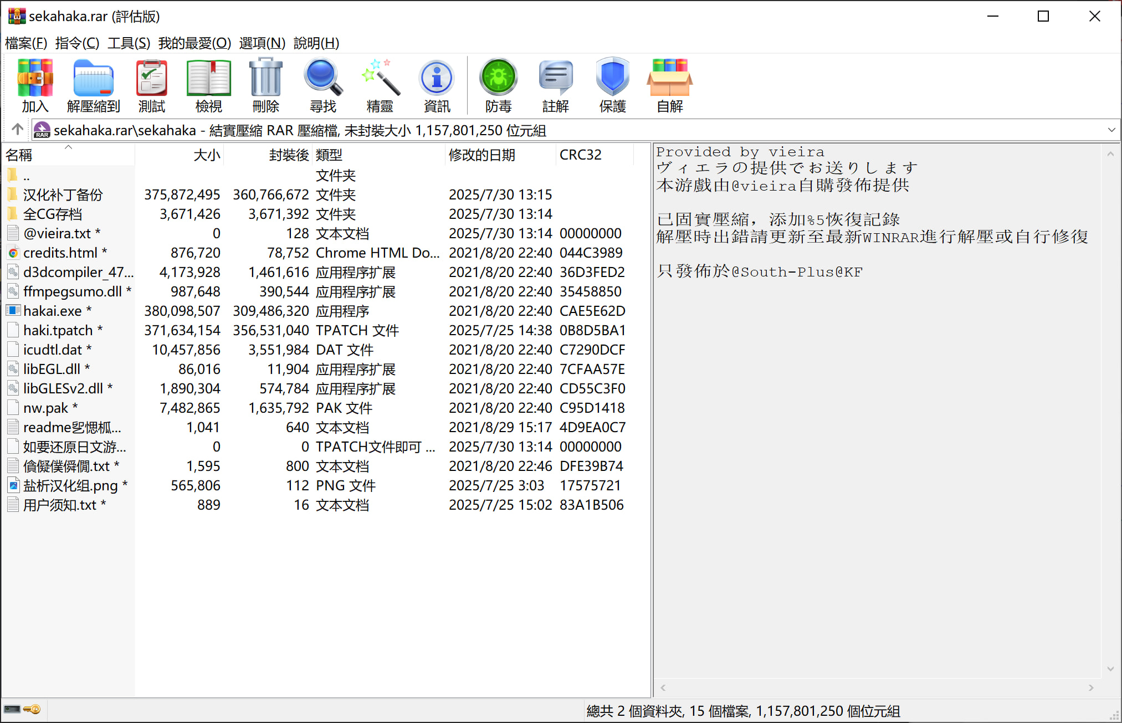
Task: Open the 指令(C) menu
Action: pos(77,43)
